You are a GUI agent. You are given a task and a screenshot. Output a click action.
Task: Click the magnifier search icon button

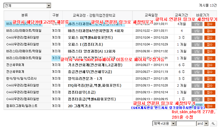point(214,124)
